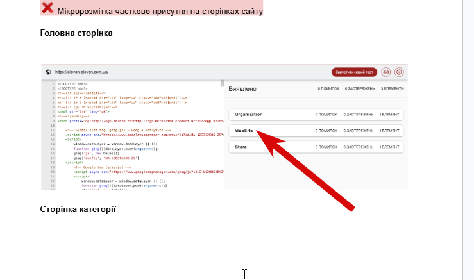Click the red X mark icon
Screen dimensions: 474x280
point(47,8)
